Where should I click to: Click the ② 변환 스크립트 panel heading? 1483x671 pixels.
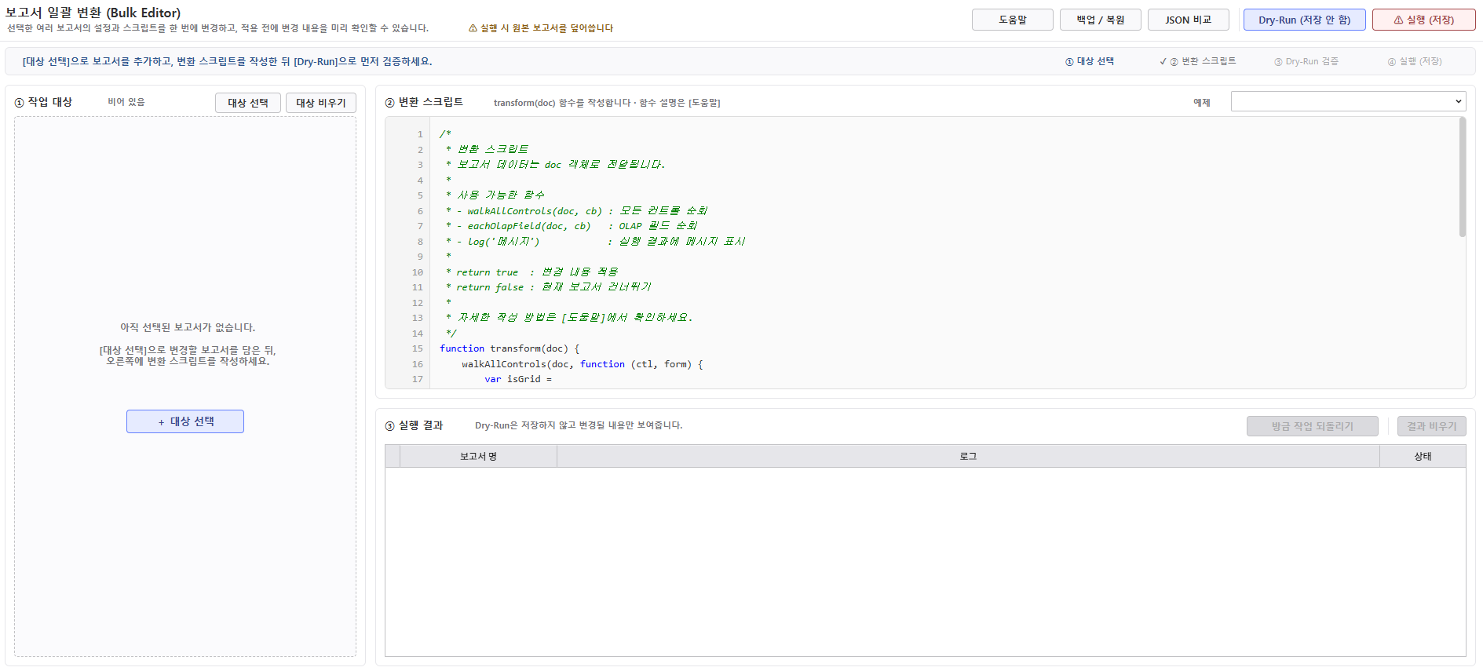click(424, 102)
